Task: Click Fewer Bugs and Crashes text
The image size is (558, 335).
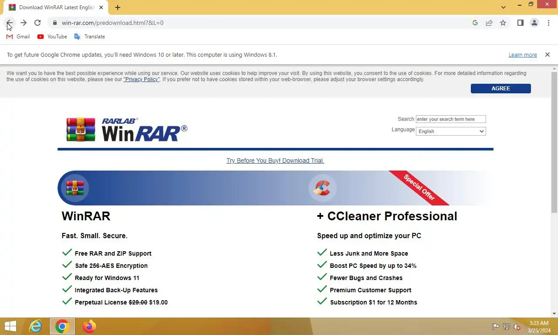Action: [366, 278]
